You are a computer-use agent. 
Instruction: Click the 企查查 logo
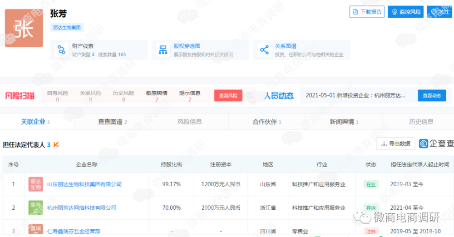click(437, 143)
